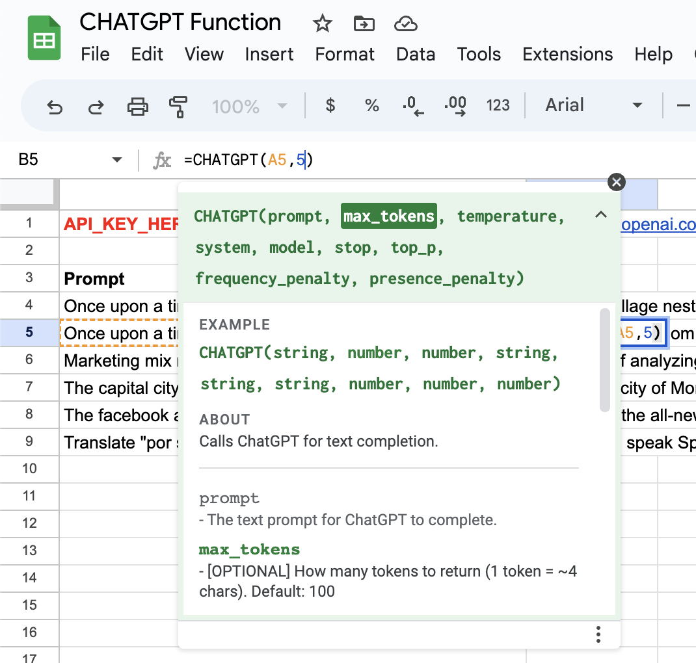The image size is (696, 663).
Task: Select the Once upon a ti cell in row 4
Action: pos(119,306)
